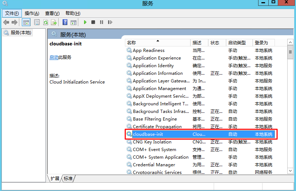Sort by the 启动类型 column header
Image resolution: width=296 pixels, height=191 pixels.
pyautogui.click(x=239, y=43)
